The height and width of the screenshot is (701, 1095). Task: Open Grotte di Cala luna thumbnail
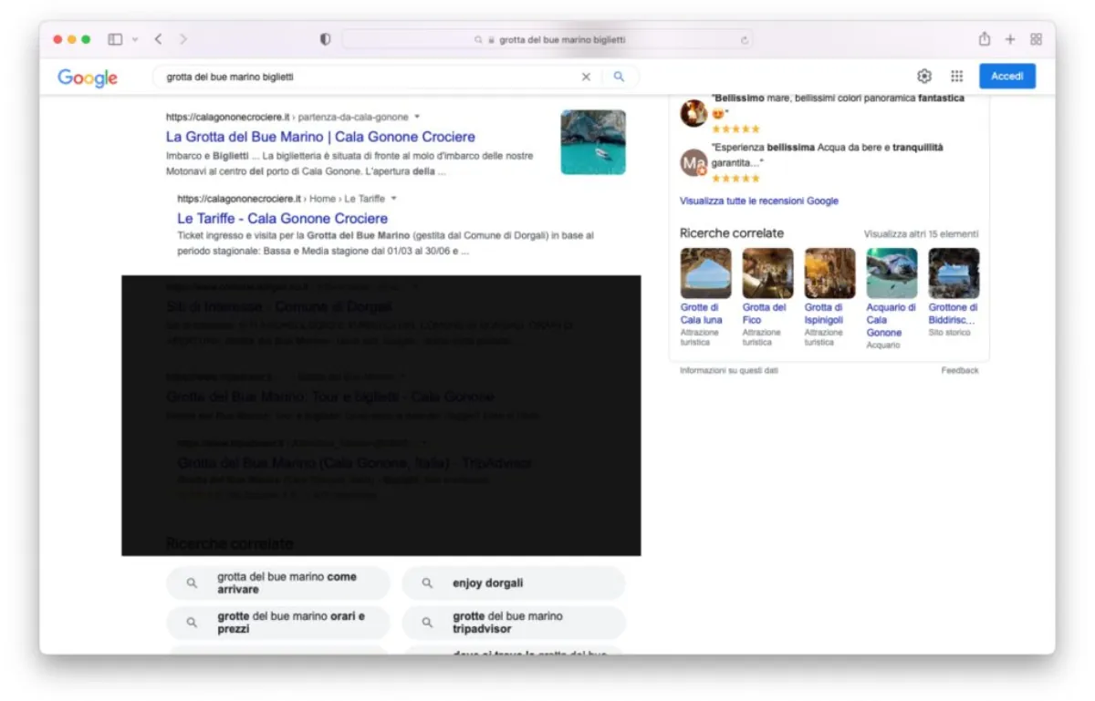tap(706, 273)
